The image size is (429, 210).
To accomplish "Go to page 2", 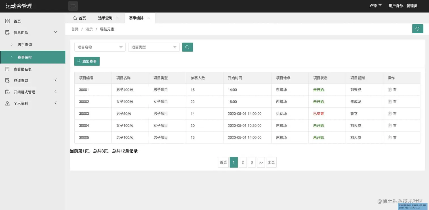I will (243, 162).
